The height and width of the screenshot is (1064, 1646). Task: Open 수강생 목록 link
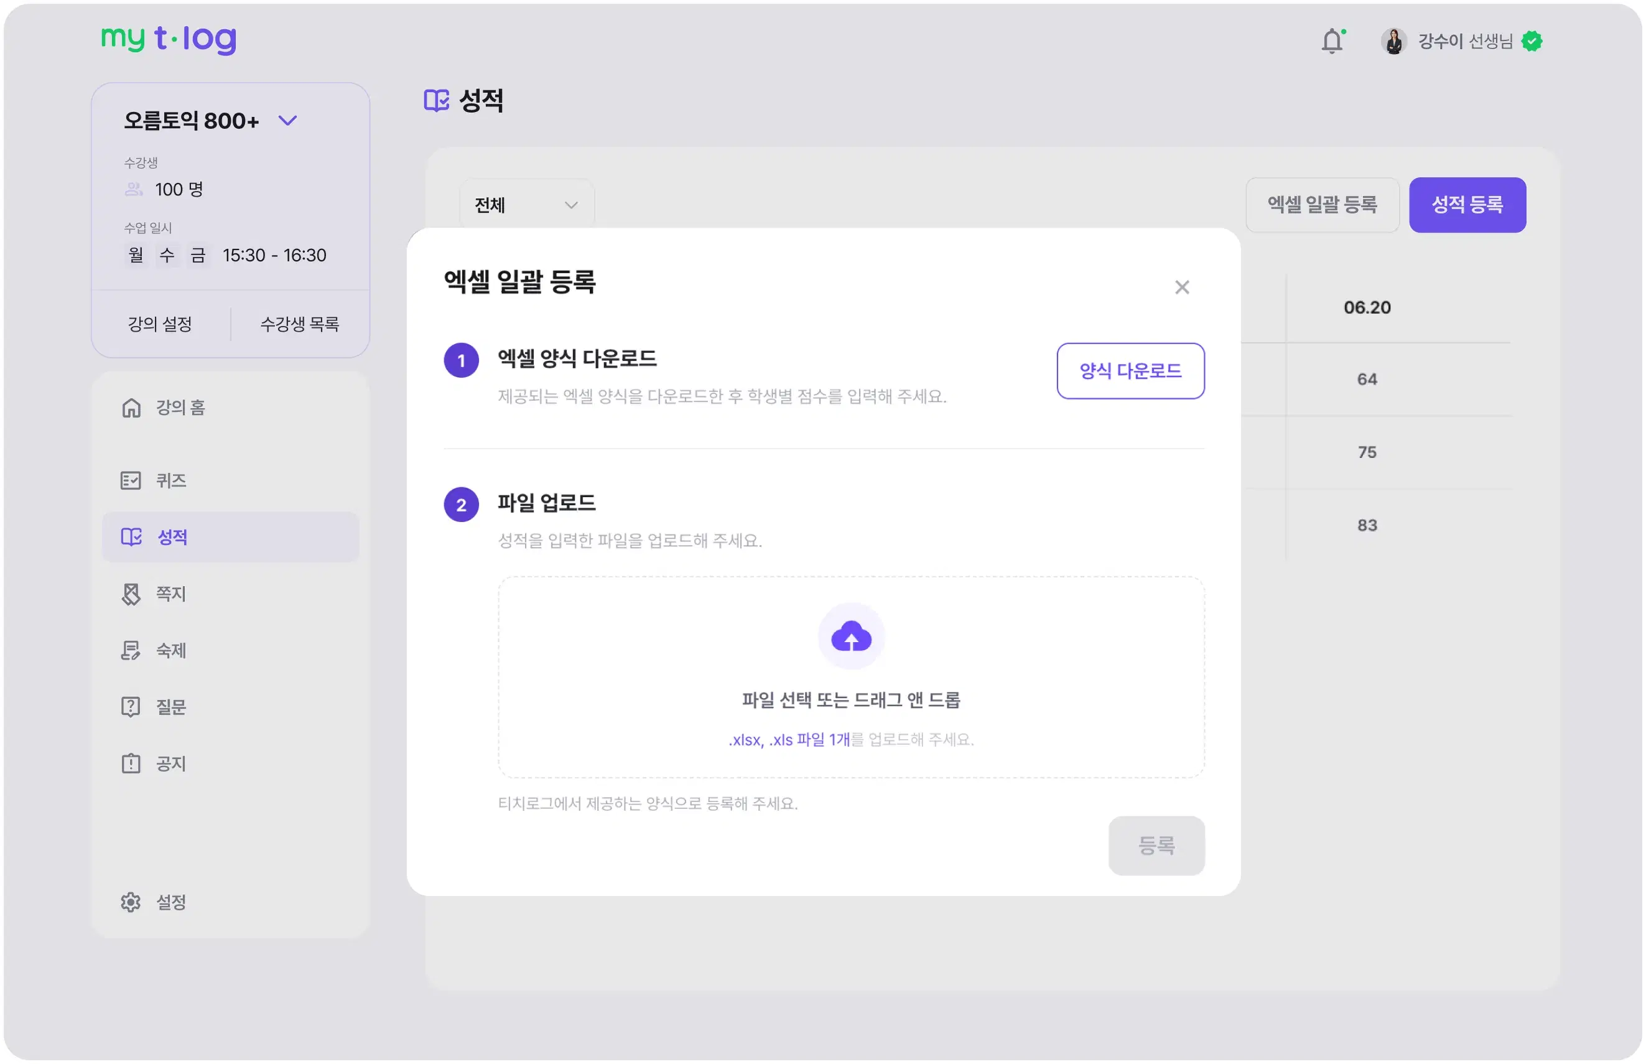[300, 324]
